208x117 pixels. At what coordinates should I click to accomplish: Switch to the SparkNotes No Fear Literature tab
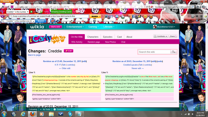click(64, 2)
